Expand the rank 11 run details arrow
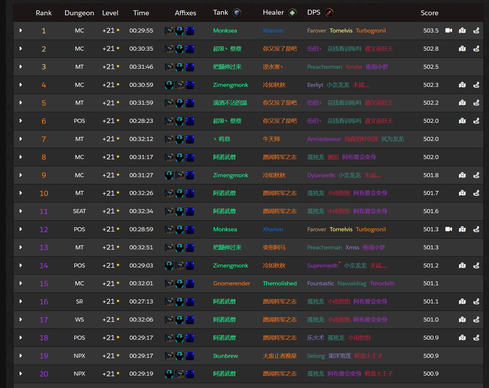 click(x=21, y=211)
